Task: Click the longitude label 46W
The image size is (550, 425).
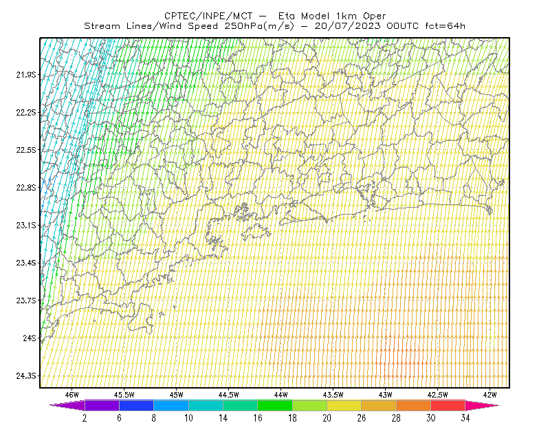Action: coord(72,395)
